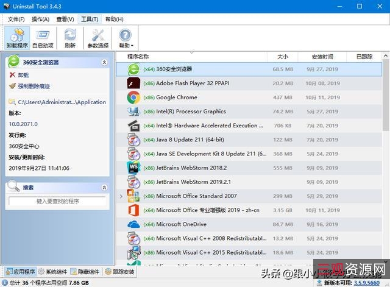Click the WebStorm 2018.2 WS icon
The height and width of the screenshot is (287, 390).
click(133, 168)
